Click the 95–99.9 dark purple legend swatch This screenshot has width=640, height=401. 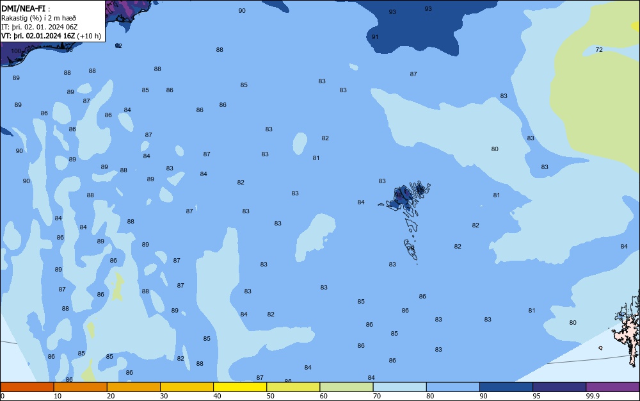559,387
